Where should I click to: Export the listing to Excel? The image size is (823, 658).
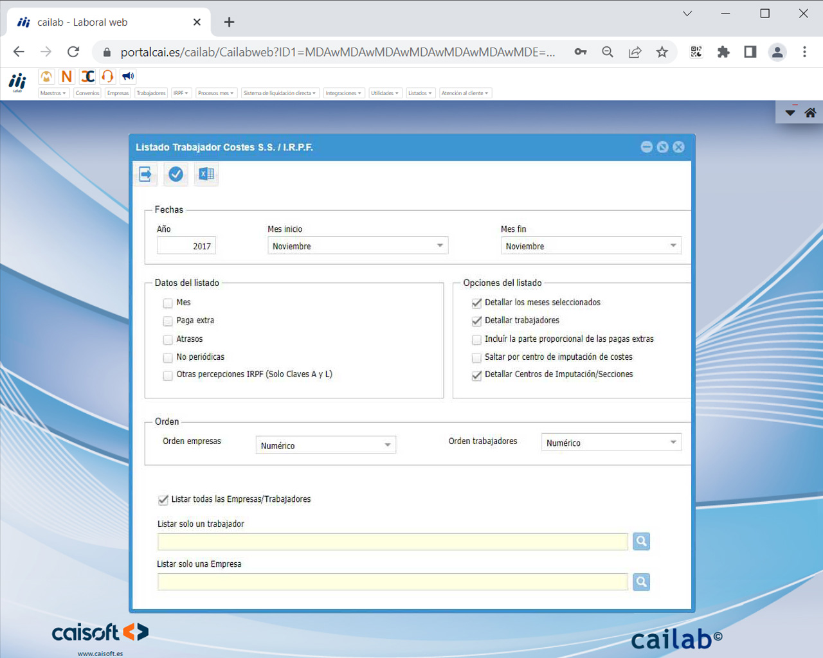206,173
